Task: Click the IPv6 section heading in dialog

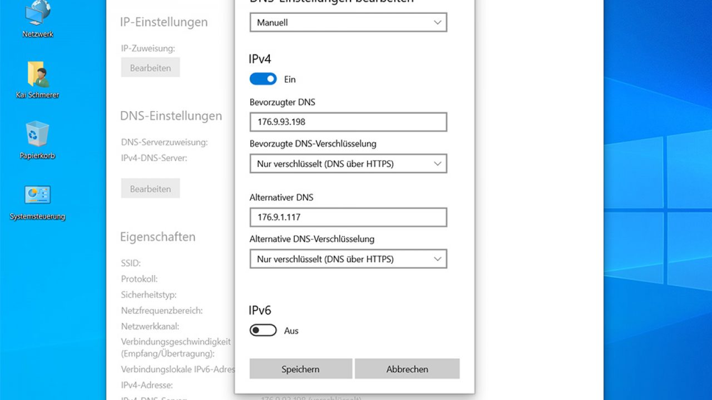Action: 260,311
